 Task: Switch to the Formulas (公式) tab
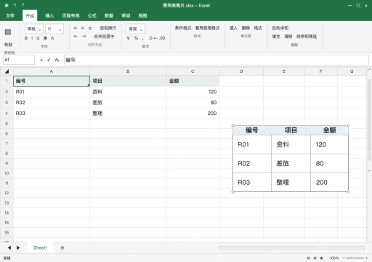point(92,15)
